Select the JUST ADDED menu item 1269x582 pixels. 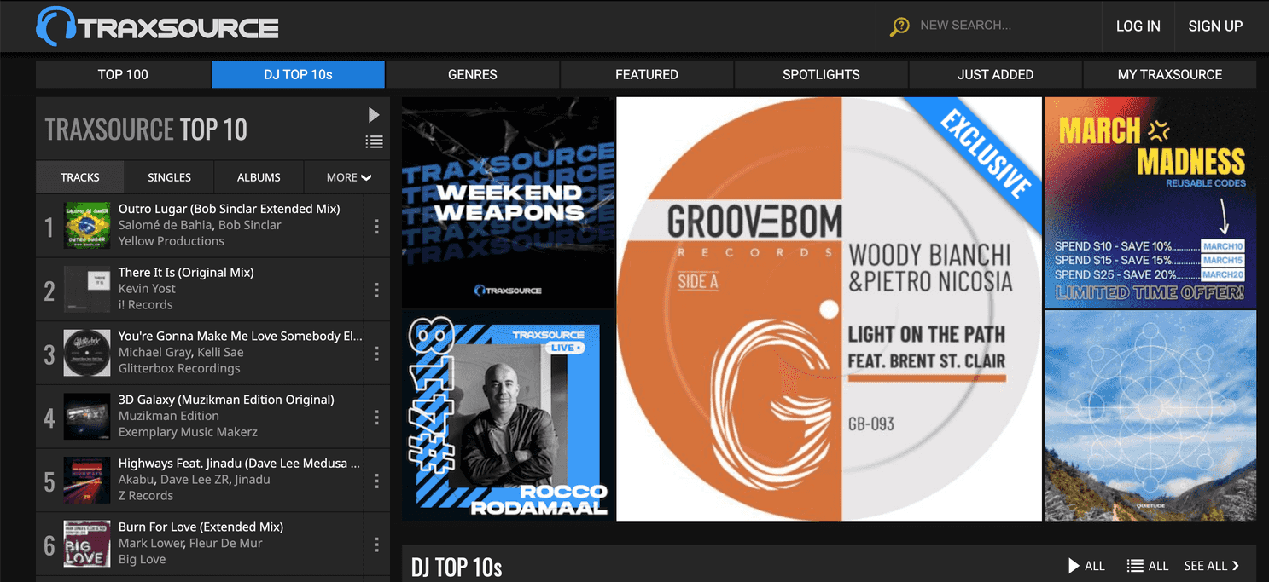pyautogui.click(x=994, y=74)
